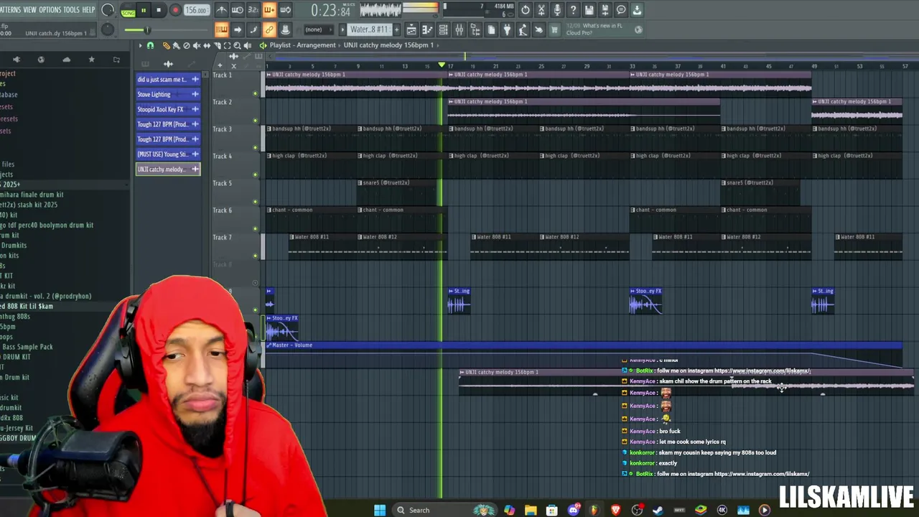Open the TOOLS menu

coord(71,9)
